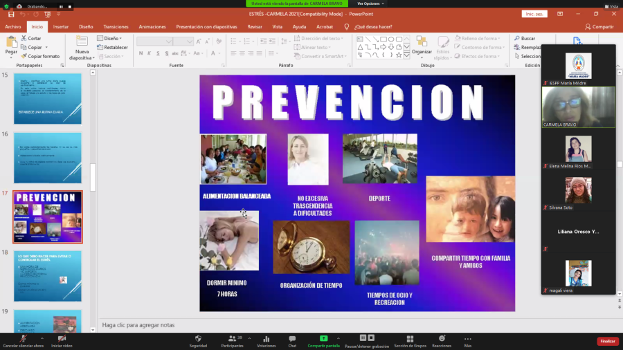Click the red Finalizar button
The height and width of the screenshot is (350, 623).
pos(607,341)
